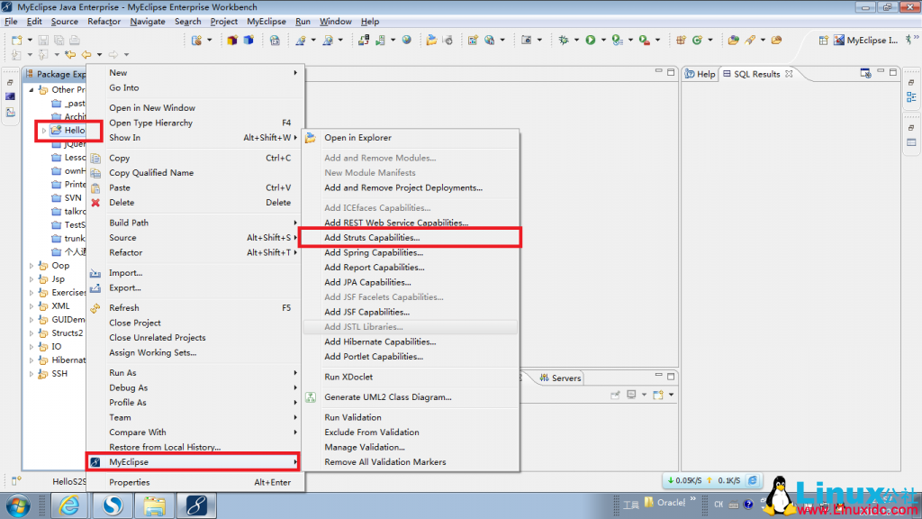Open the Debug button dropdown arrow
Image resolution: width=922 pixels, height=519 pixels.
pyautogui.click(x=576, y=40)
